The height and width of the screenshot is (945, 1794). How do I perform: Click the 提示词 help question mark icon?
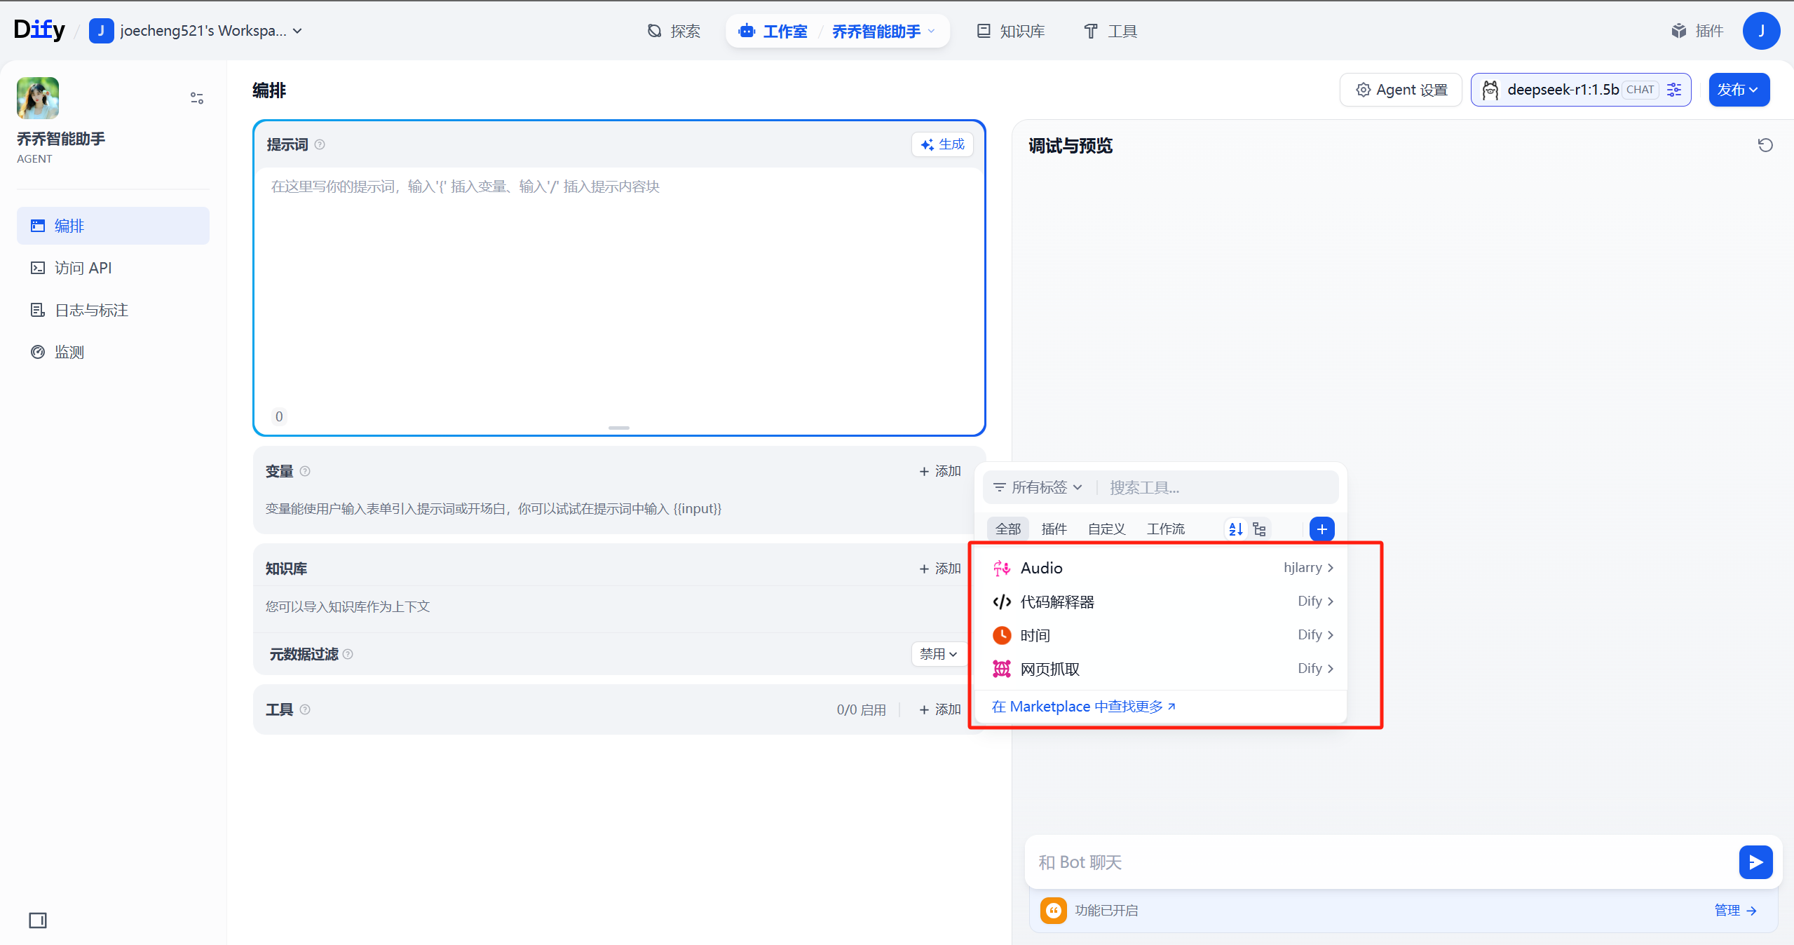320,144
